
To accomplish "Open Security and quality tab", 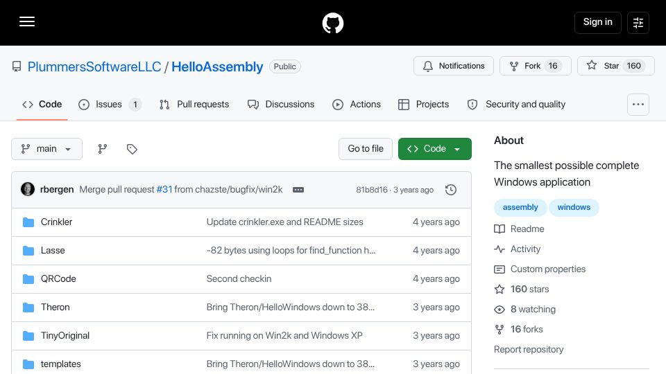I will click(x=516, y=105).
